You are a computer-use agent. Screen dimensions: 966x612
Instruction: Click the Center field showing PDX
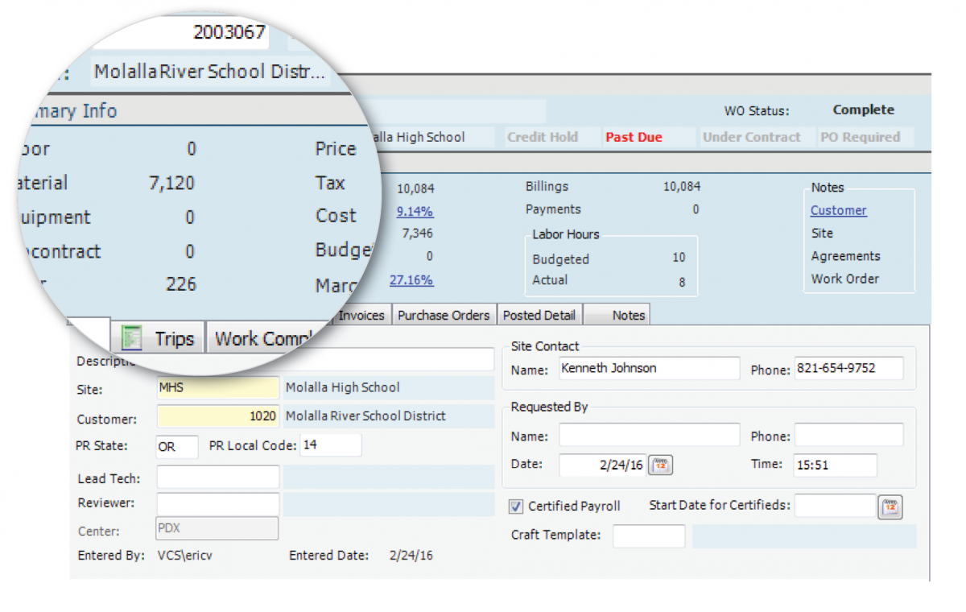217,528
